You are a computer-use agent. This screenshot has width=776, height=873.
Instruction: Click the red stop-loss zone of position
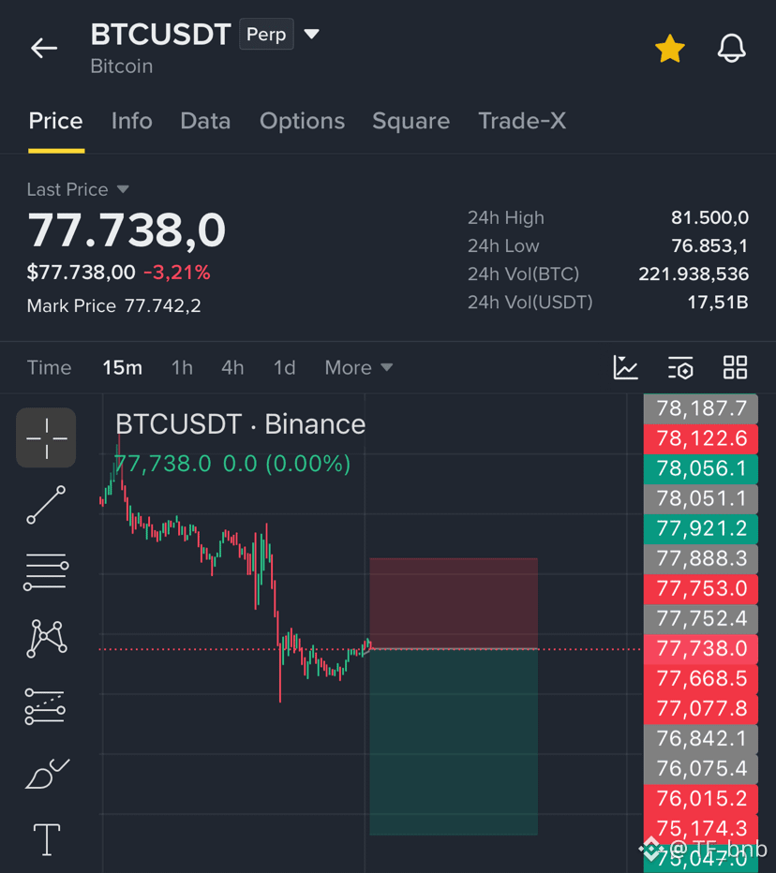coord(454,603)
